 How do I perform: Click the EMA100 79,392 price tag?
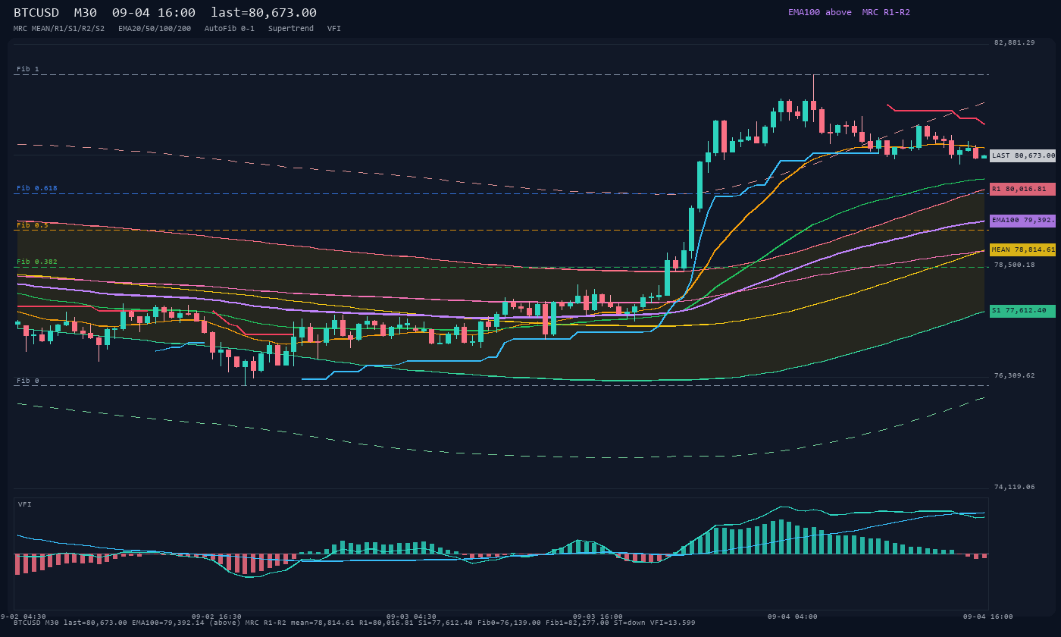[x=1022, y=221]
